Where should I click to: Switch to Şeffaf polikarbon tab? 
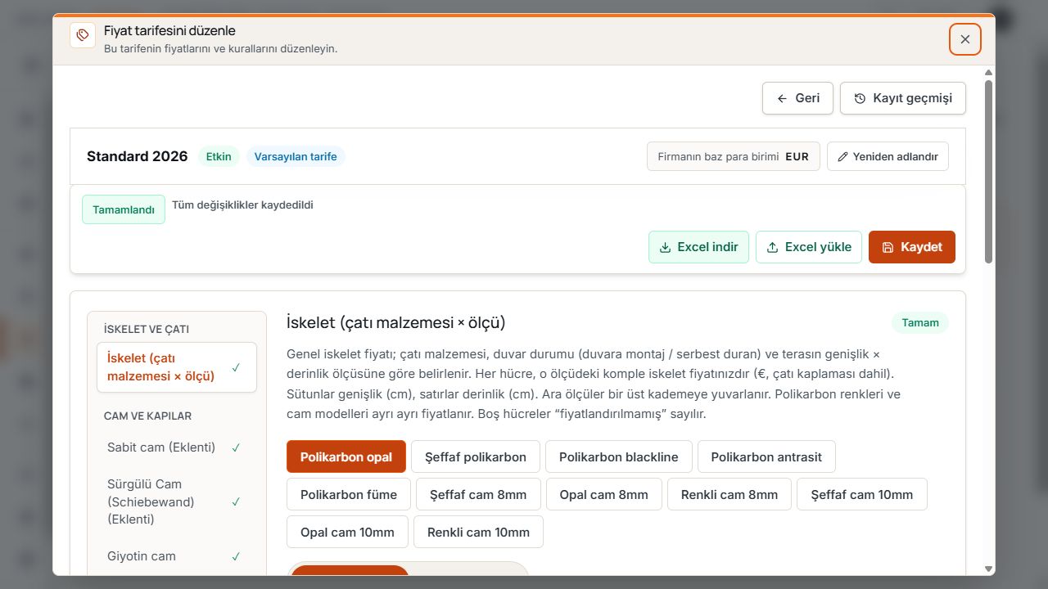(x=476, y=456)
